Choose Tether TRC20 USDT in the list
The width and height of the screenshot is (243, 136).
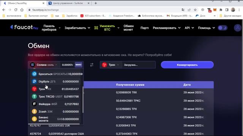tap(55, 97)
